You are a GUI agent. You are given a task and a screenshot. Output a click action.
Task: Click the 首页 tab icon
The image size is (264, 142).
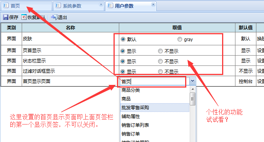click(x=6, y=6)
